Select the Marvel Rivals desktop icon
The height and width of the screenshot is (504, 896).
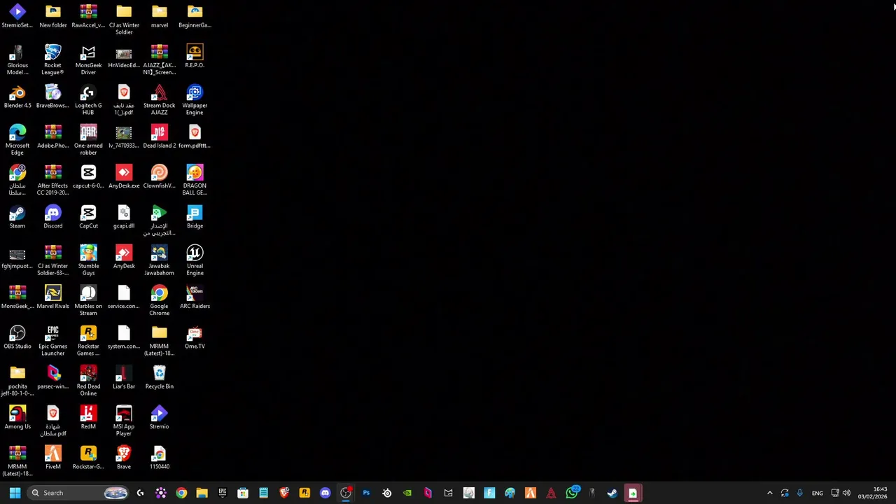52,297
